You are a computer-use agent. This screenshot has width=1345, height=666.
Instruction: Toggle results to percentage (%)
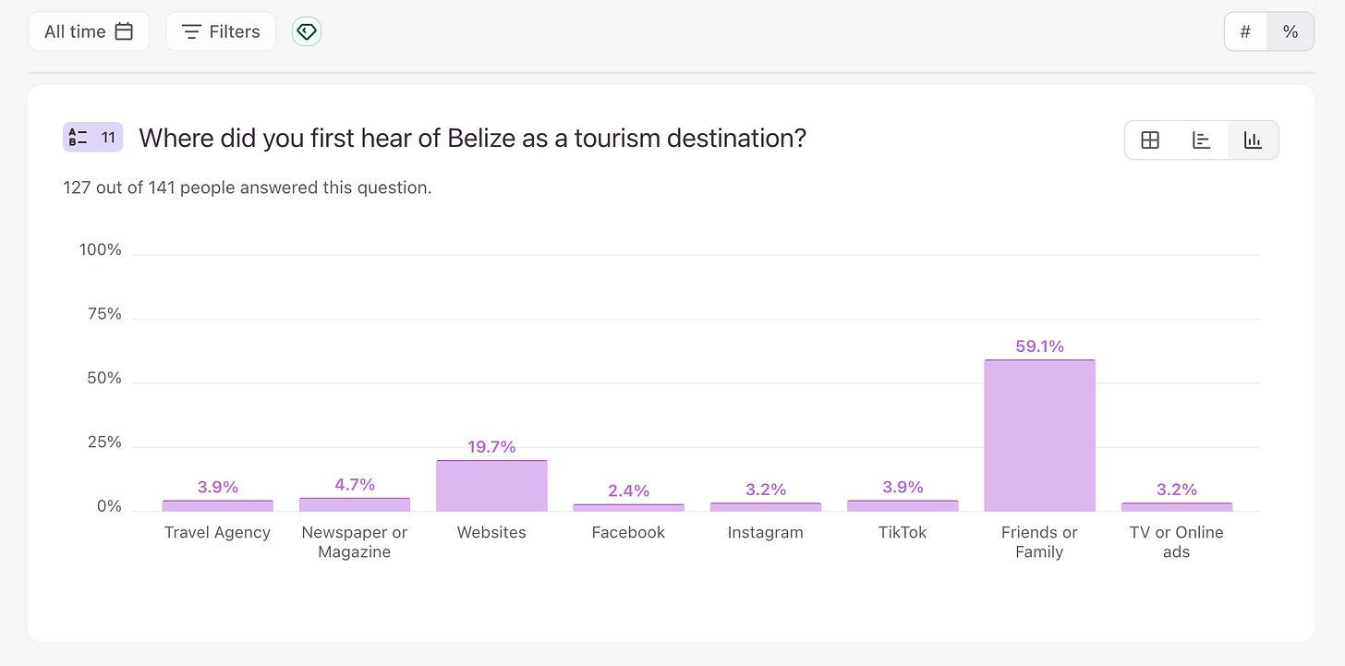click(x=1290, y=31)
